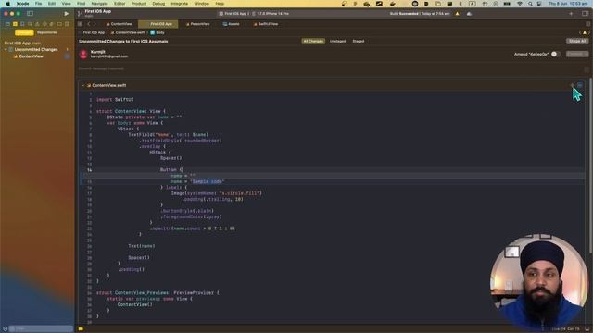Click the commit message input field
Screen dimensions: 593x333
[331, 68]
